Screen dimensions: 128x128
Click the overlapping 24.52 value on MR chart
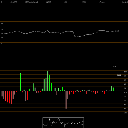(x=119, y=75)
